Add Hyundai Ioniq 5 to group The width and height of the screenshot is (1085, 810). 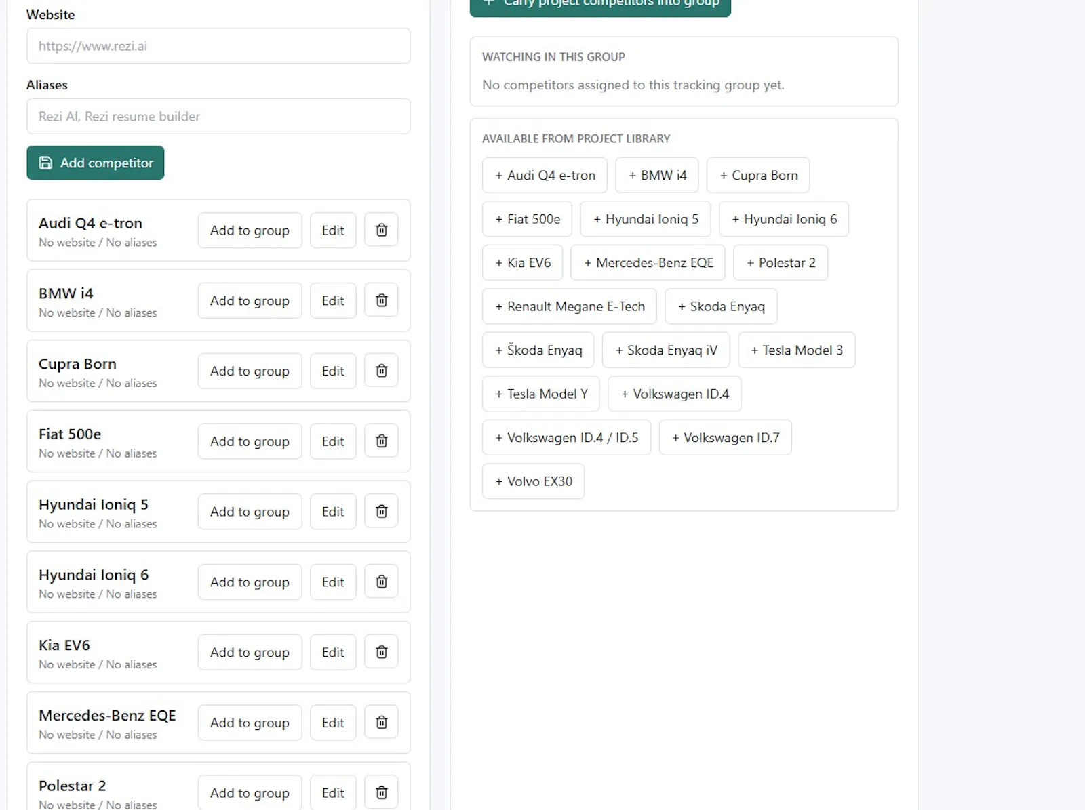(250, 512)
